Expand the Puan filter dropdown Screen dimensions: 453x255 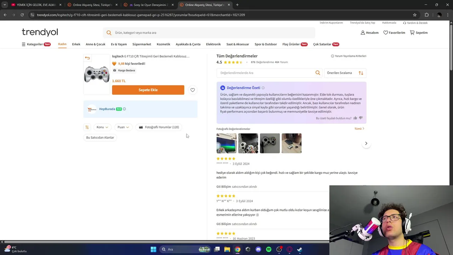(x=123, y=127)
